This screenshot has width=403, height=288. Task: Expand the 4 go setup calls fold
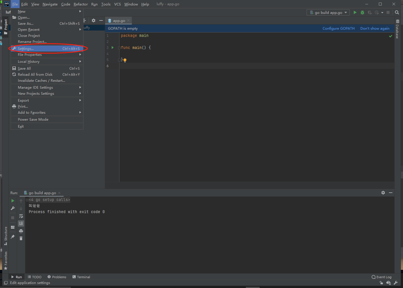(27, 200)
